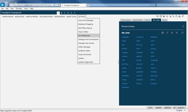Image resolution: width=188 pixels, height=112 pixels.
Task: Click the pencil icon in My Links header
Action: [167, 33]
